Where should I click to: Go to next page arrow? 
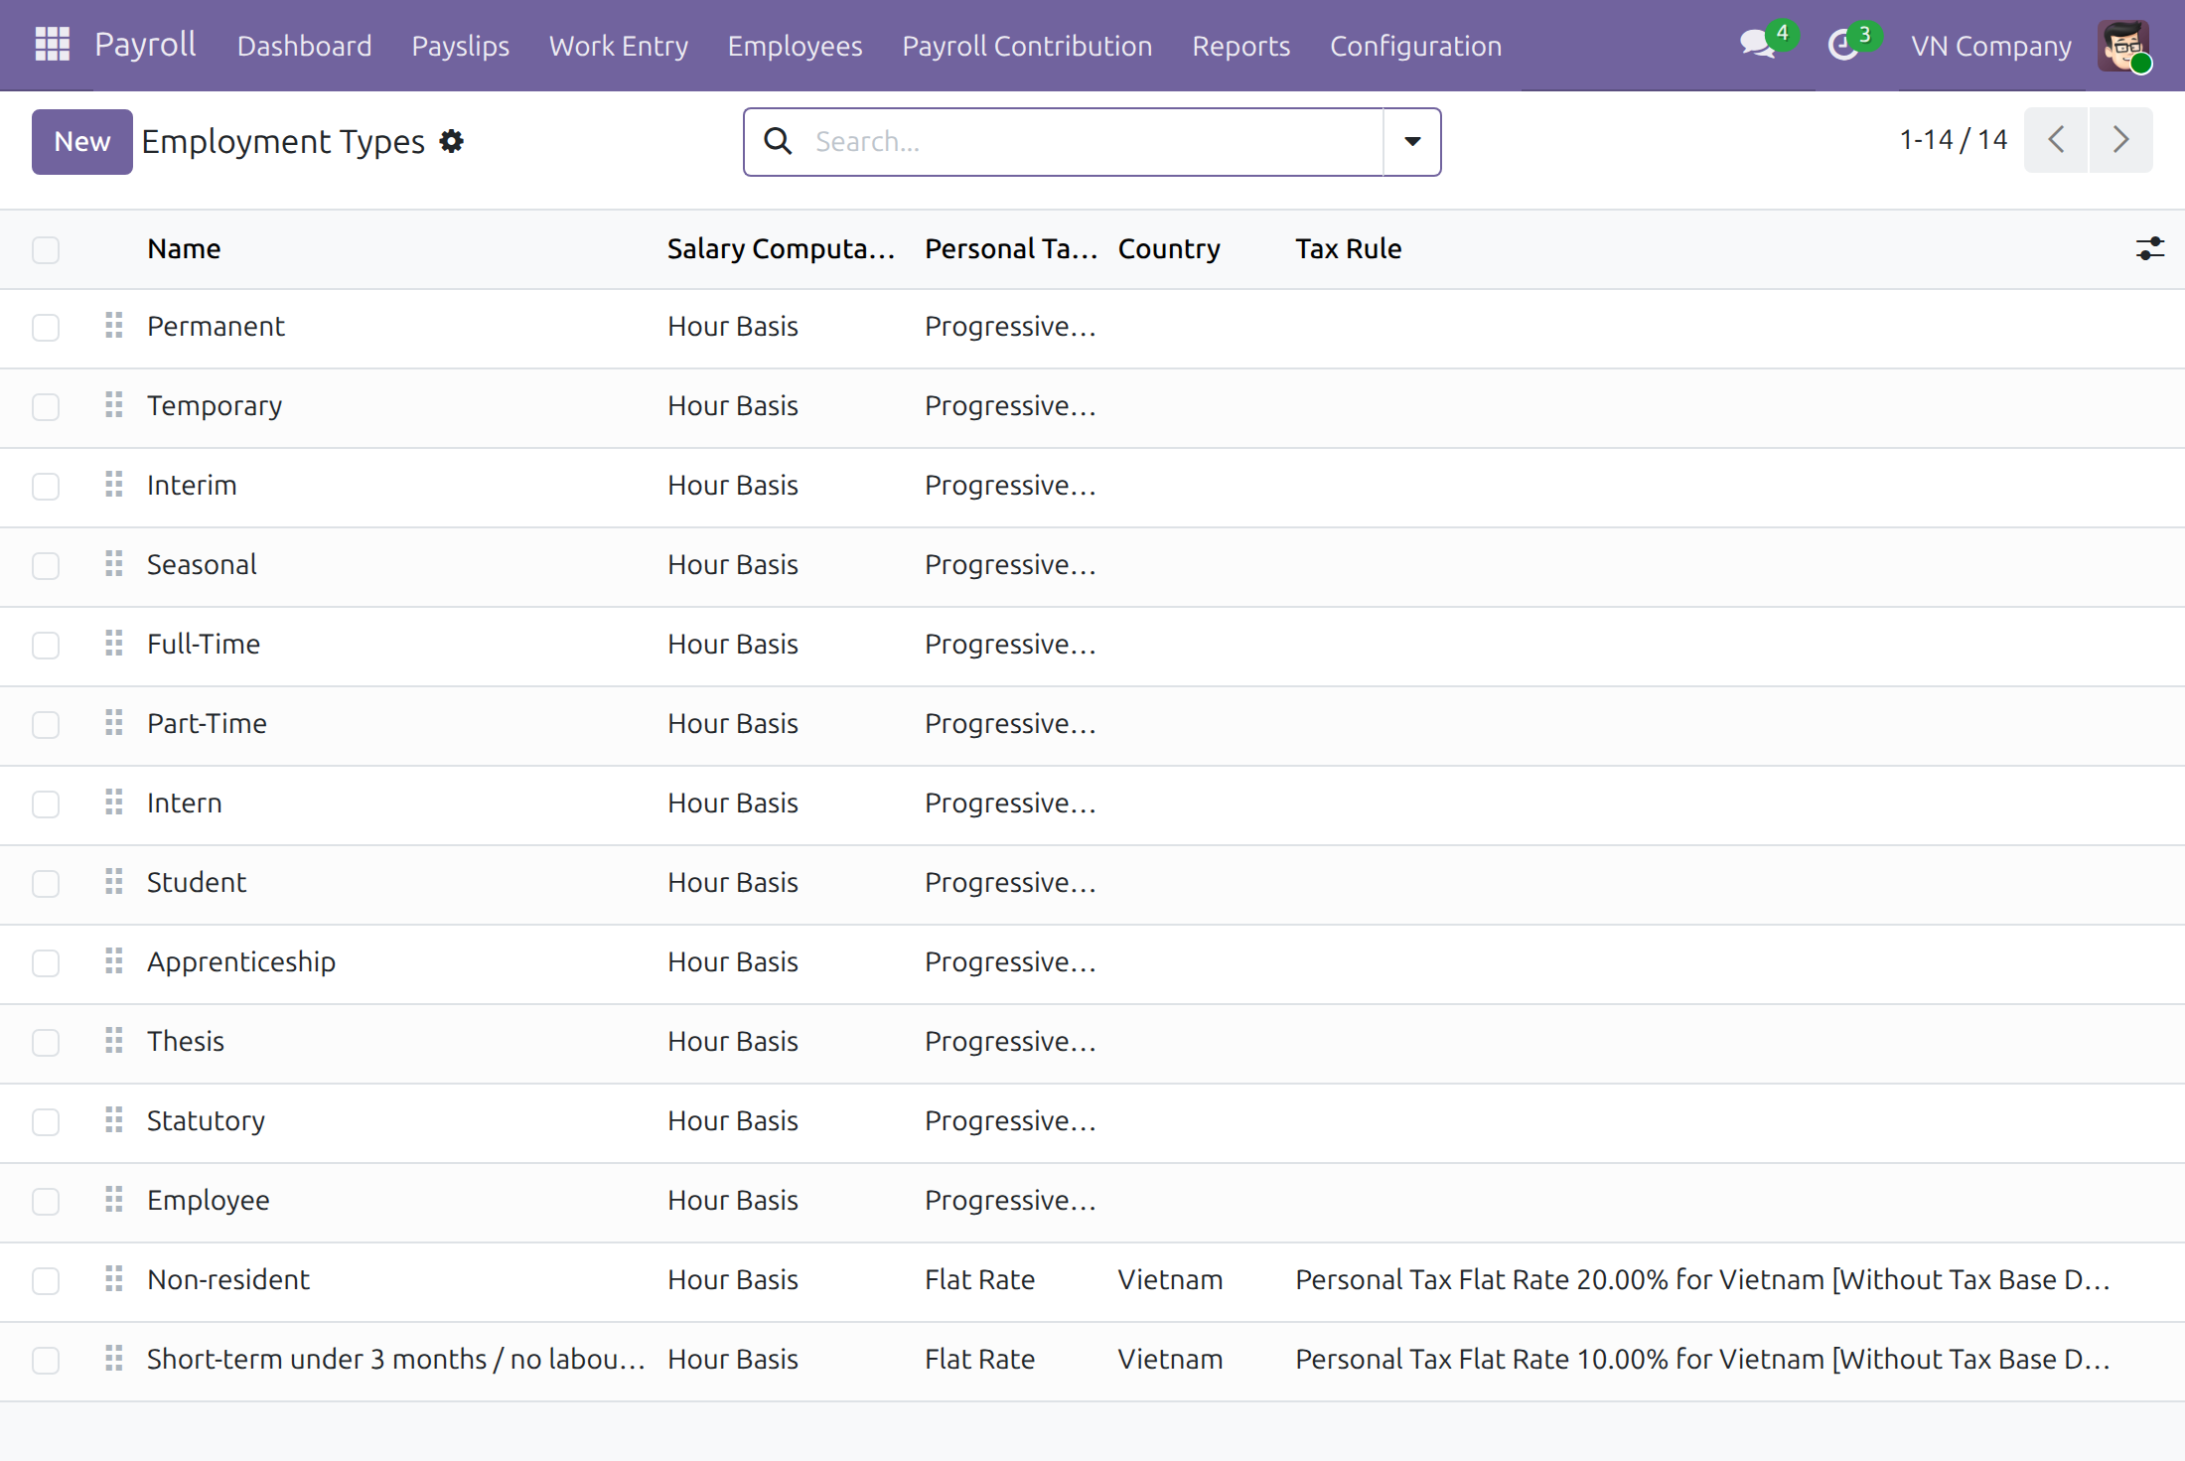(2120, 140)
